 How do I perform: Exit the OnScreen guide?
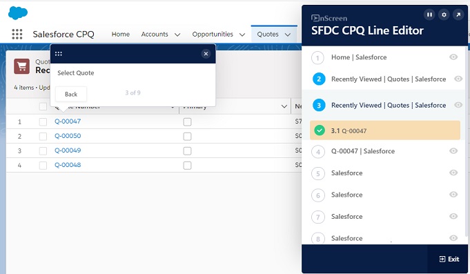coord(449,259)
